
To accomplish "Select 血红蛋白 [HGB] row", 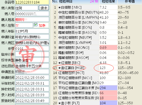I will (x=97, y=68).
